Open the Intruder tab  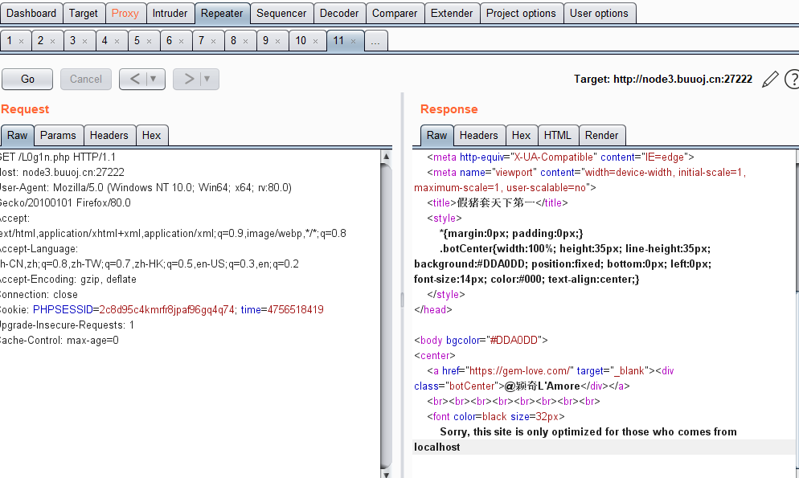tap(170, 13)
